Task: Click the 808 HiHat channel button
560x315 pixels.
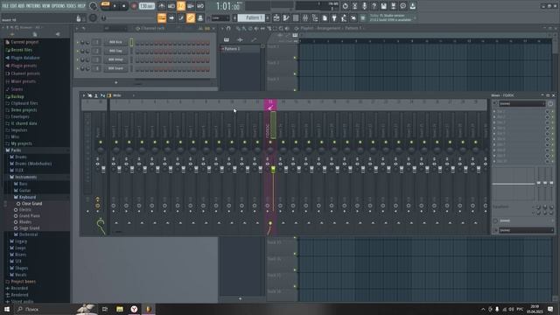Action: (115, 59)
